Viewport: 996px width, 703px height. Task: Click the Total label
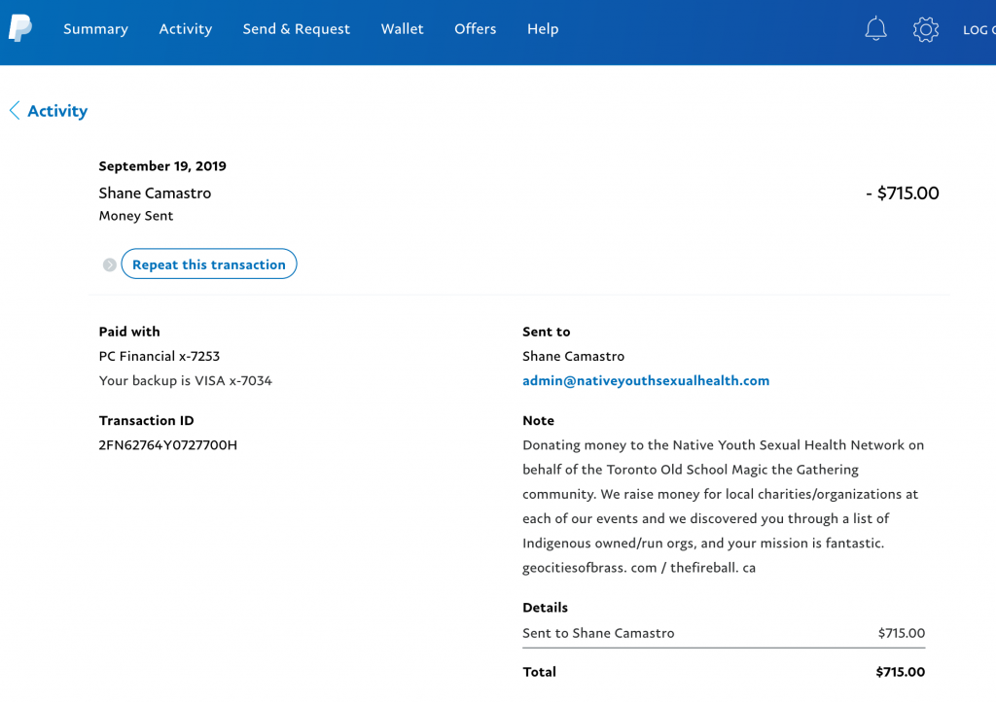click(539, 672)
